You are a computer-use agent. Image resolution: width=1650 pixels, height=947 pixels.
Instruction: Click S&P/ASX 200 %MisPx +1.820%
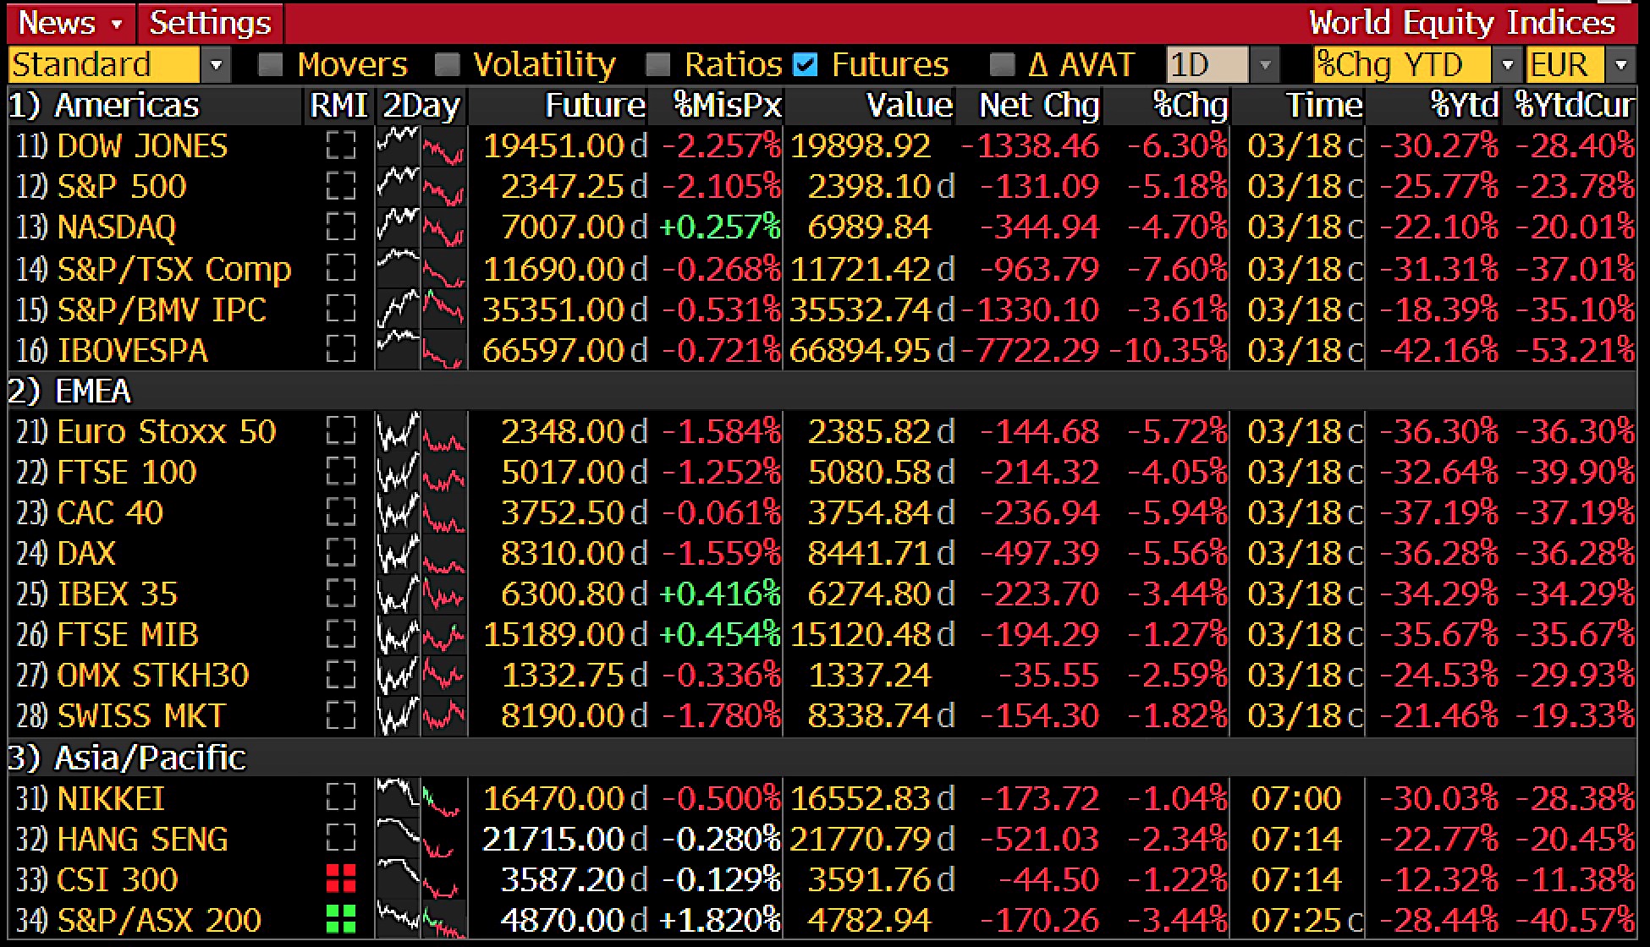(x=720, y=920)
